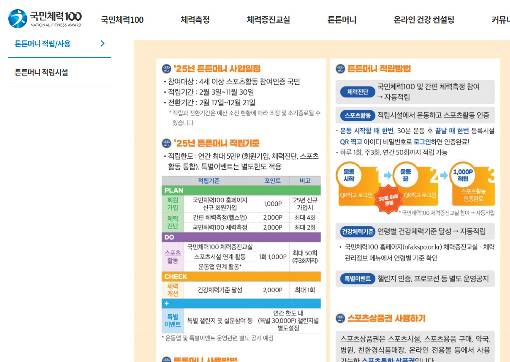The width and height of the screenshot is (510, 362).
Task: Click the 1,000P 적립 circle icon
Action: click(463, 175)
